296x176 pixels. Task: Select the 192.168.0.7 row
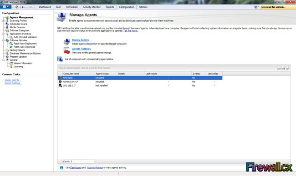tap(140, 86)
